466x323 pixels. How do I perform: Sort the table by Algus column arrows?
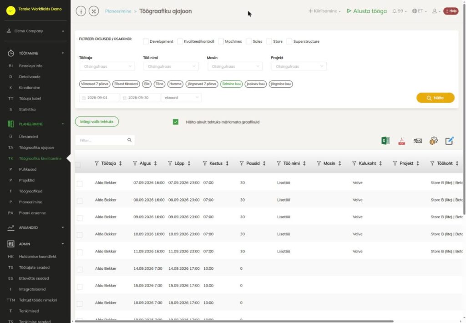[x=155, y=163]
